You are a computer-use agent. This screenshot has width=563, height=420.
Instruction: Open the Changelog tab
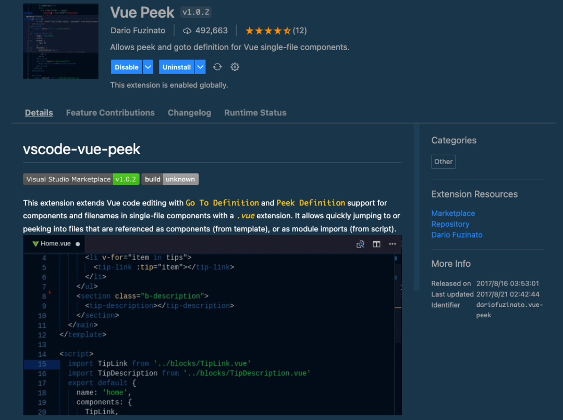click(x=189, y=113)
